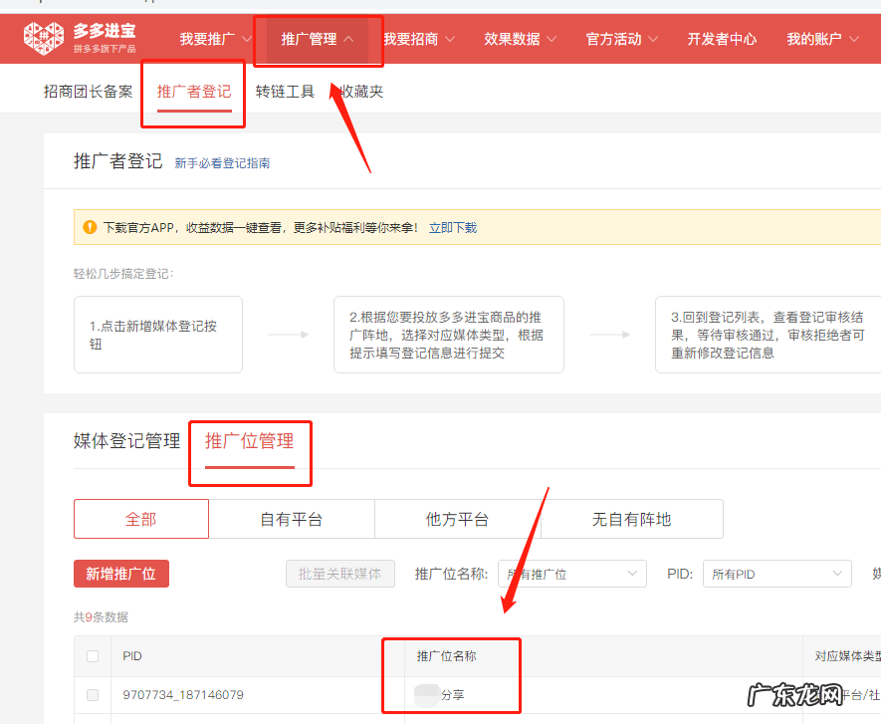This screenshot has width=881, height=724.
Task: Check the select-all checkbox in table header
Action: 93,655
